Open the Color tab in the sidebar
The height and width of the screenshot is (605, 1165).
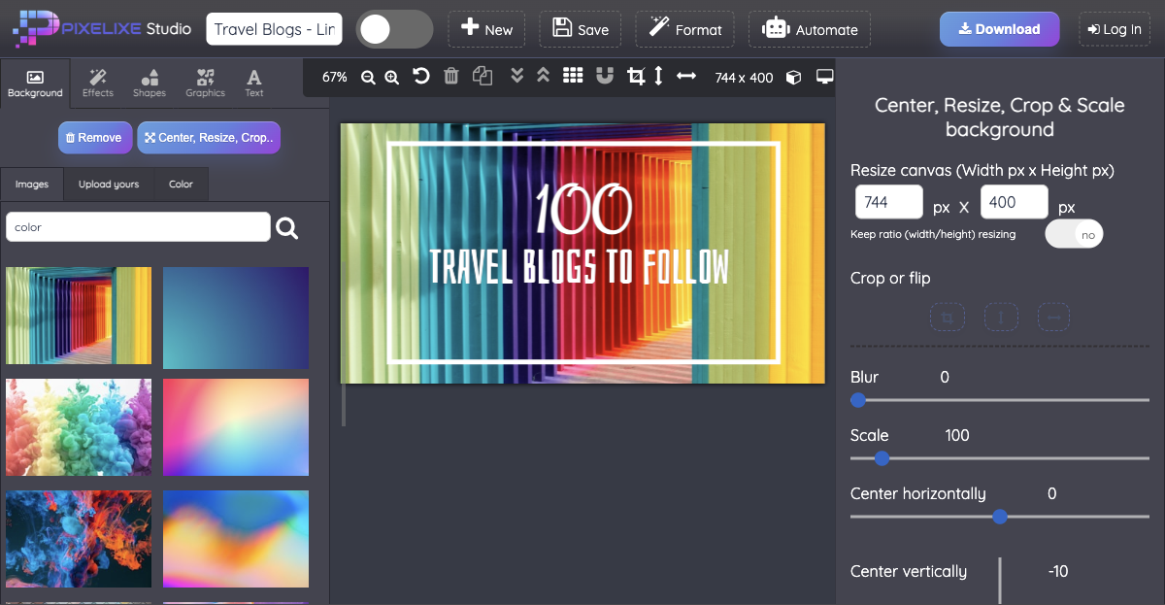[181, 184]
